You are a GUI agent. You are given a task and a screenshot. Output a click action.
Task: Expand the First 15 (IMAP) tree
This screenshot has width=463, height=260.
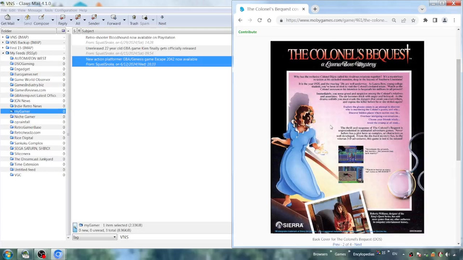(3, 48)
